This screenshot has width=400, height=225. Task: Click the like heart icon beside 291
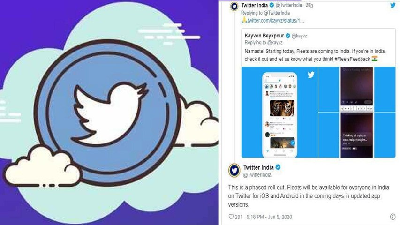click(x=231, y=217)
